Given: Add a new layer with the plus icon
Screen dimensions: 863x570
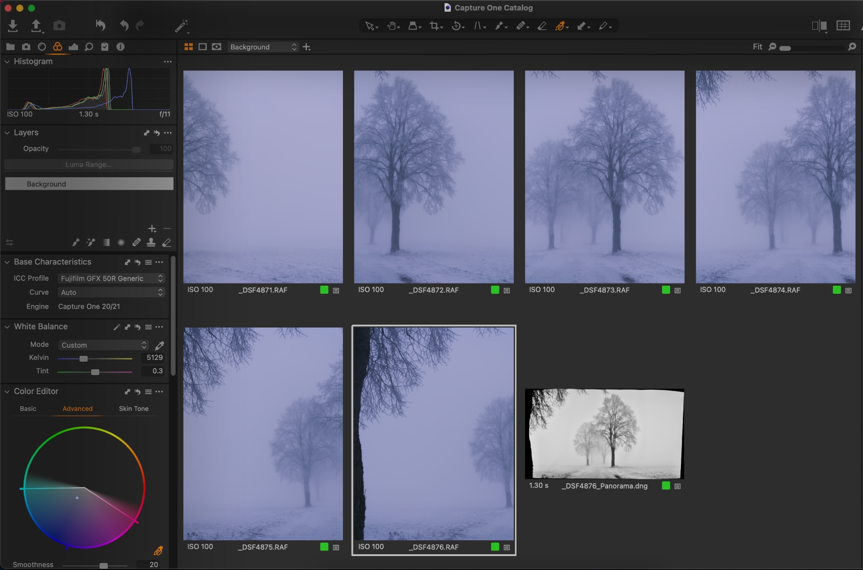Looking at the screenshot, I should 152,229.
